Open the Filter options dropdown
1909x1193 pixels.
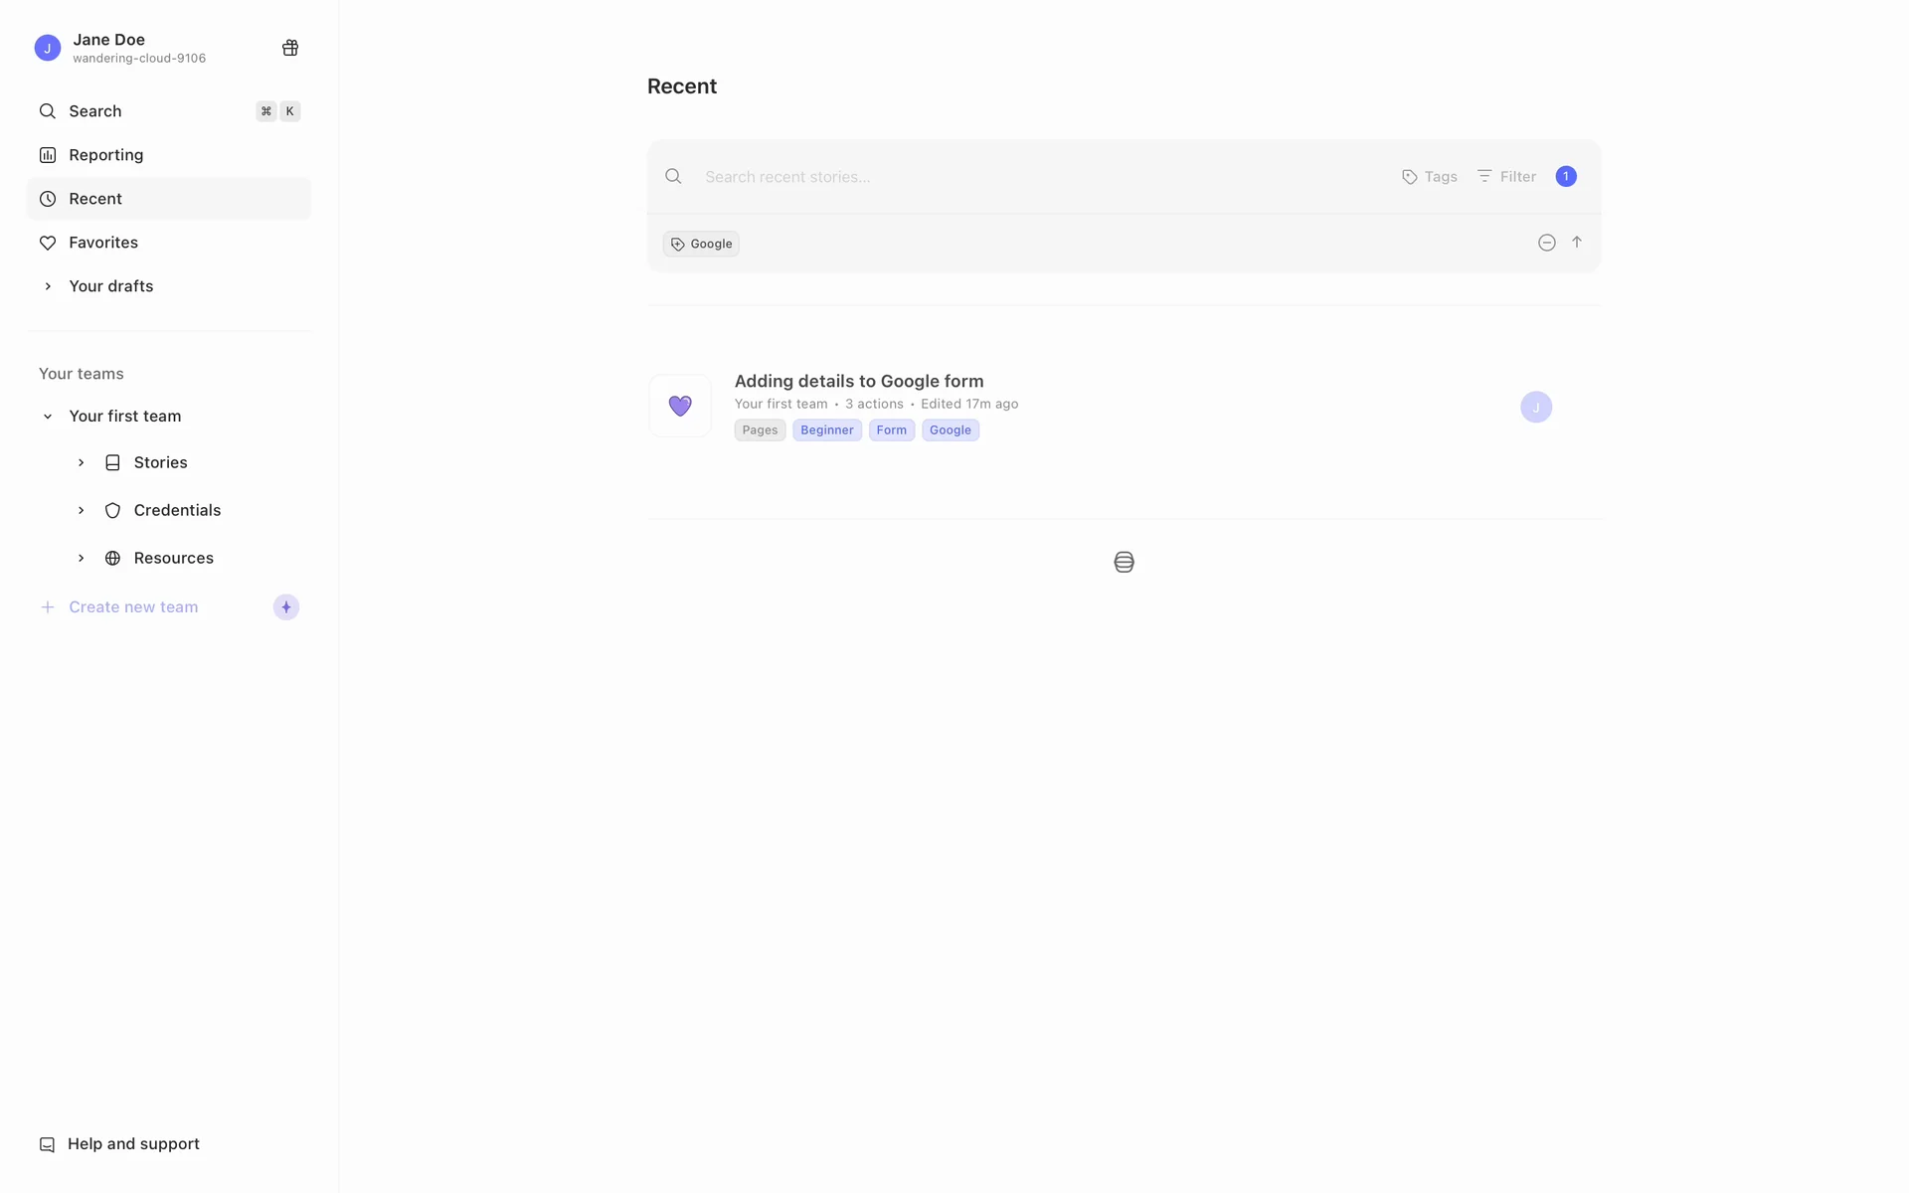click(1506, 177)
